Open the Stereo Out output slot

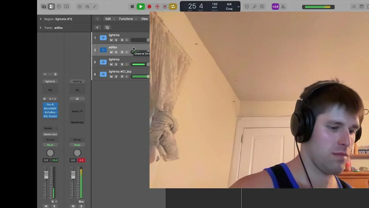pos(50,134)
